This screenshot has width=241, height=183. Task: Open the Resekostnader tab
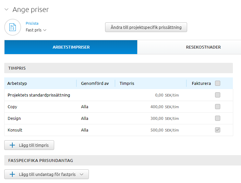point(203,47)
